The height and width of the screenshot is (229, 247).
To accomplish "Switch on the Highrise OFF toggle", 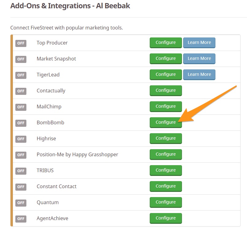I will point(21,139).
